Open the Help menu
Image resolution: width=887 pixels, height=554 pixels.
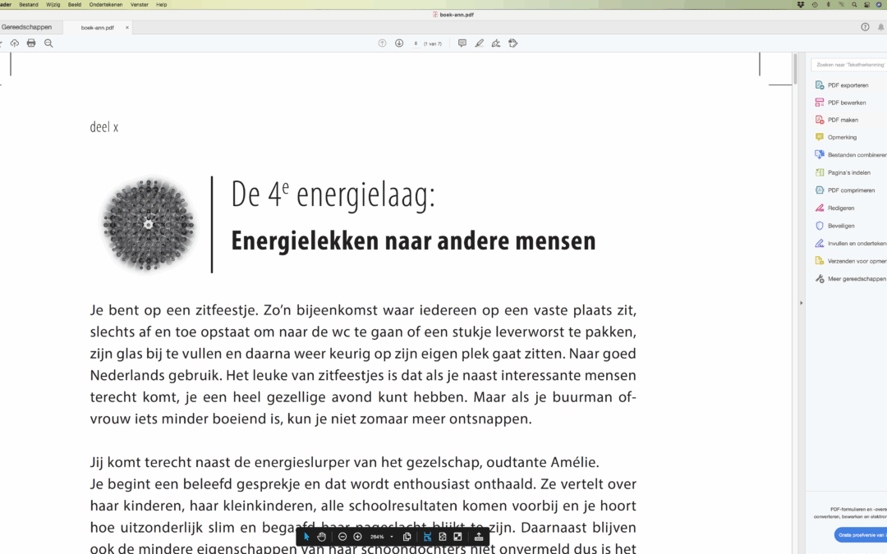point(161,5)
